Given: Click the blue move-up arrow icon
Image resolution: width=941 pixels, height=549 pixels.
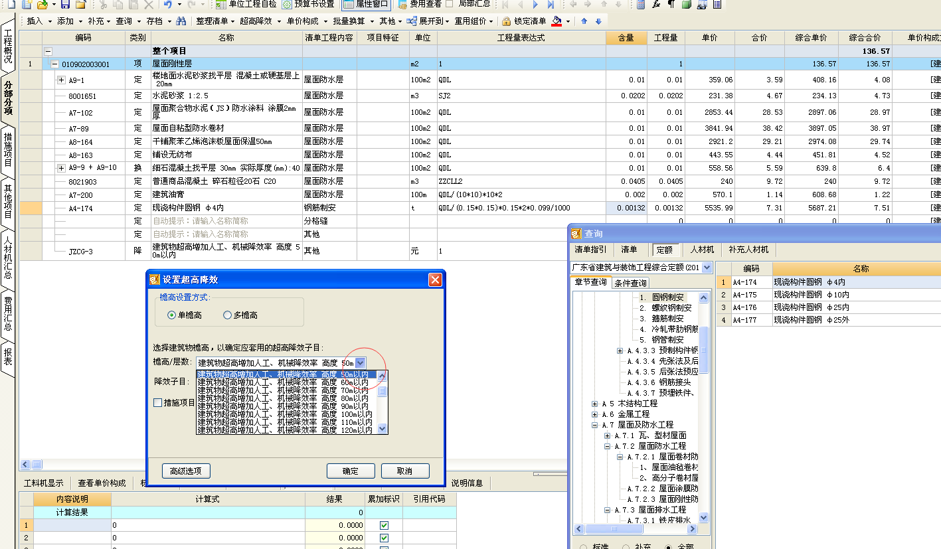Looking at the screenshot, I should [584, 21].
